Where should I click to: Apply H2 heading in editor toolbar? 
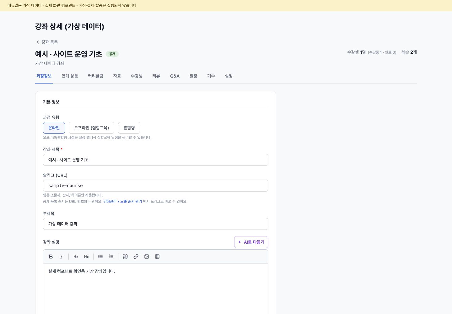(76, 257)
